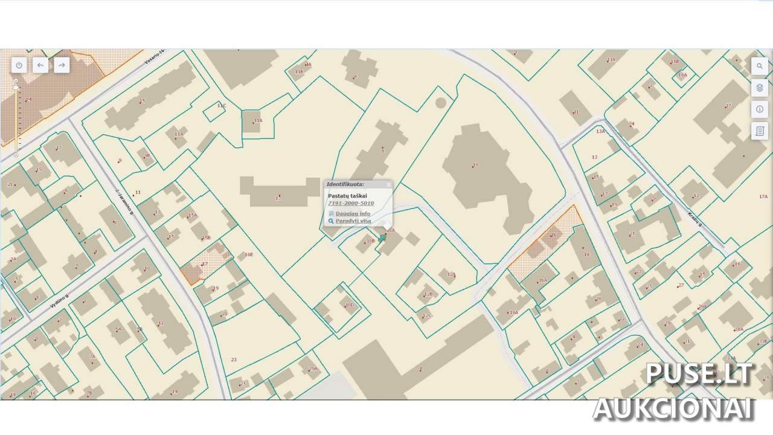
Task: Select the building labeled 10D
Action: [348, 305]
